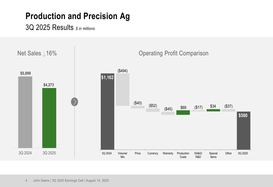Viewport: 273px width, 187px height.
Task: Select the ($494) Volume/Mix waterfall bar
Action: (123, 90)
